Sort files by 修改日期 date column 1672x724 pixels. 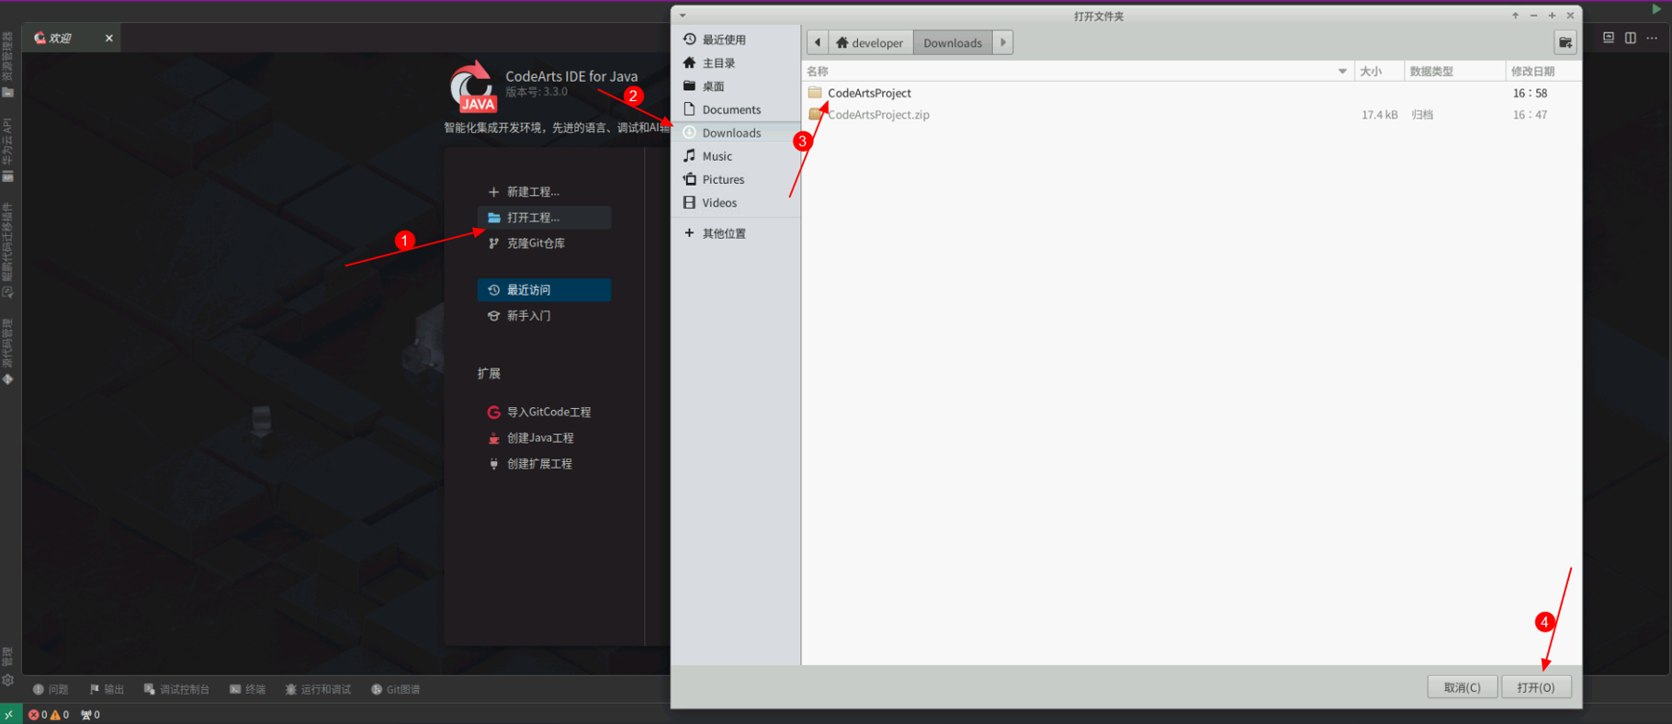pyautogui.click(x=1543, y=71)
